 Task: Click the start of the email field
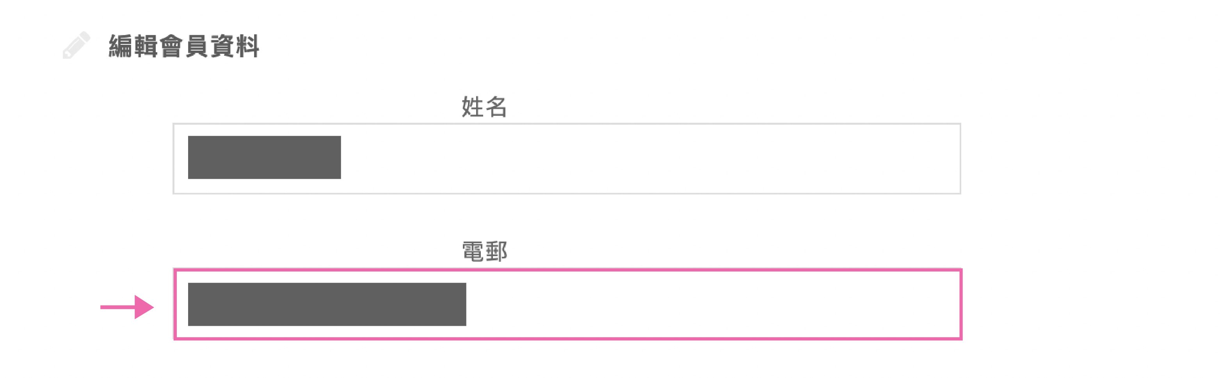(x=182, y=304)
